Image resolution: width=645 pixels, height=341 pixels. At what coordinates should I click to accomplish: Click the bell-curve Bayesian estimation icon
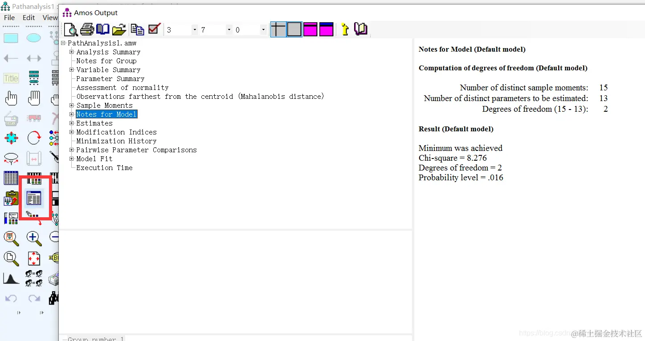pos(11,278)
